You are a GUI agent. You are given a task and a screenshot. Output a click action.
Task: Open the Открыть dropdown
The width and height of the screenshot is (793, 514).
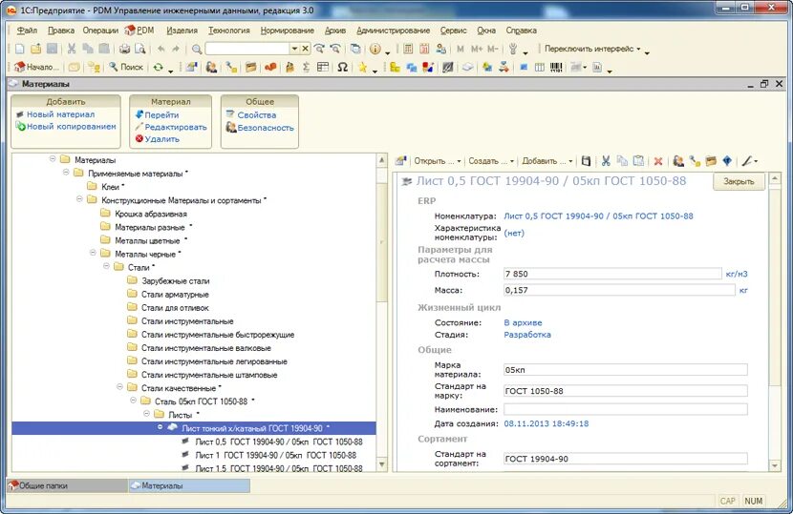(x=438, y=161)
